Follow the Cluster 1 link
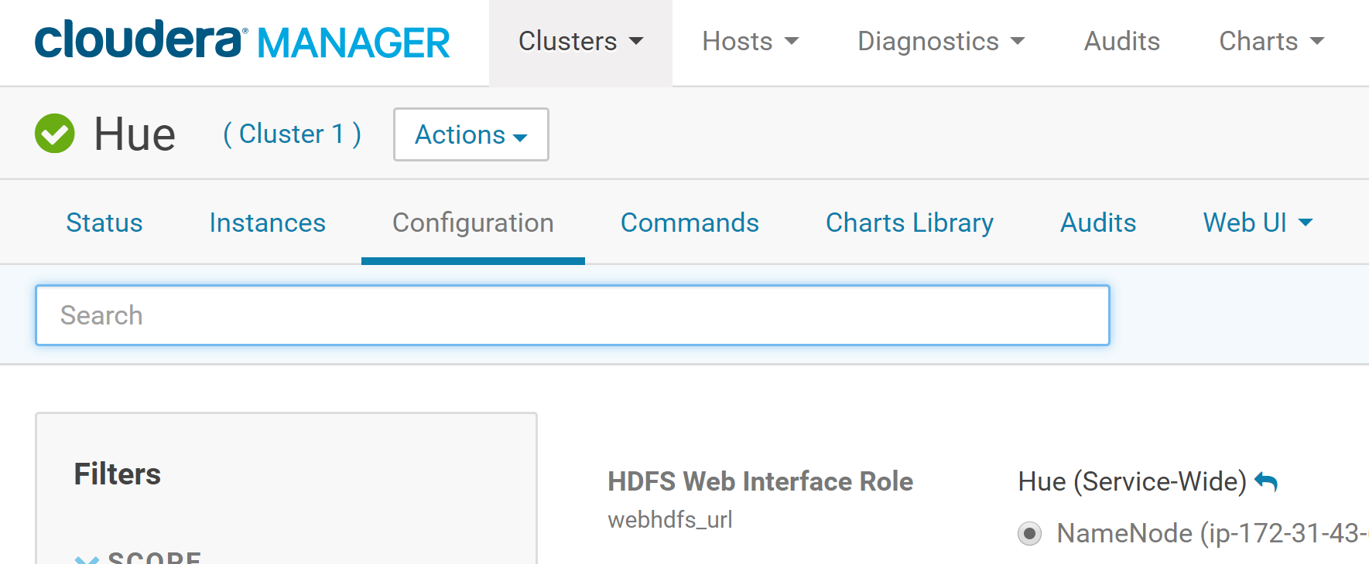Viewport: 1369px width, 564px height. click(x=292, y=134)
